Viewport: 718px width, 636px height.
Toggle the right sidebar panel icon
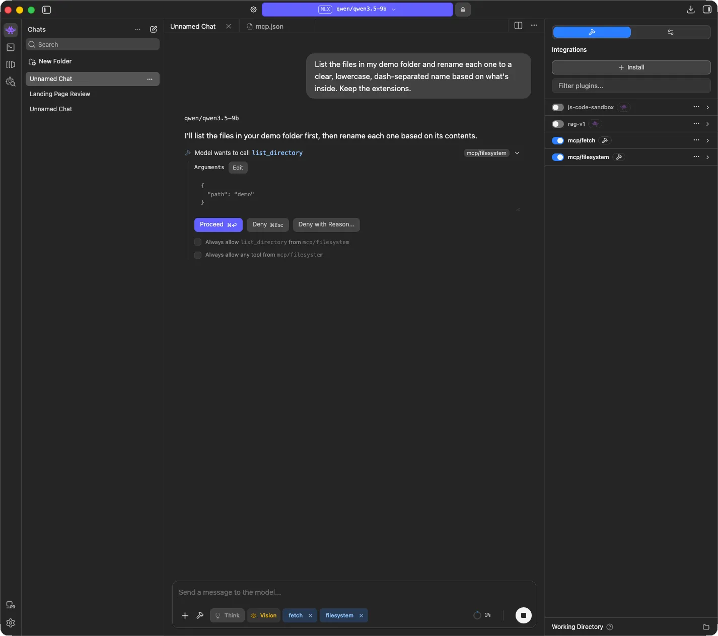(707, 10)
